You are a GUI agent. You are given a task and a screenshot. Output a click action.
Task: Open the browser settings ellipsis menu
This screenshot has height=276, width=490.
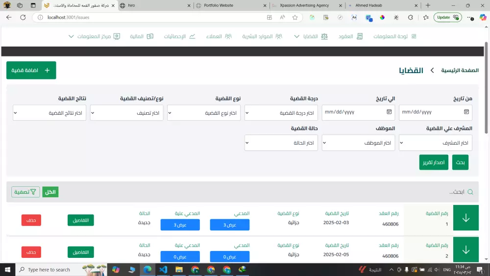coord(470,18)
